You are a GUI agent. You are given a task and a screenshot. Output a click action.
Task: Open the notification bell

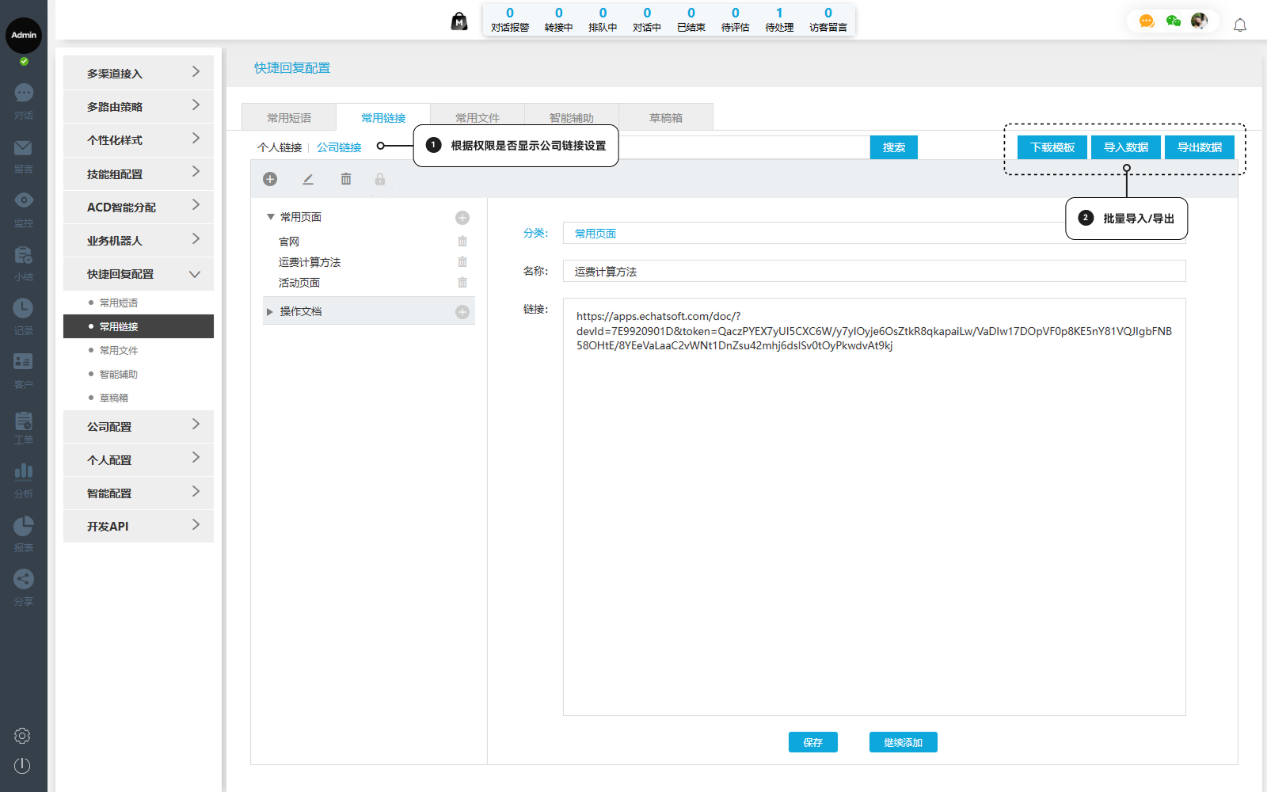pos(1240,25)
